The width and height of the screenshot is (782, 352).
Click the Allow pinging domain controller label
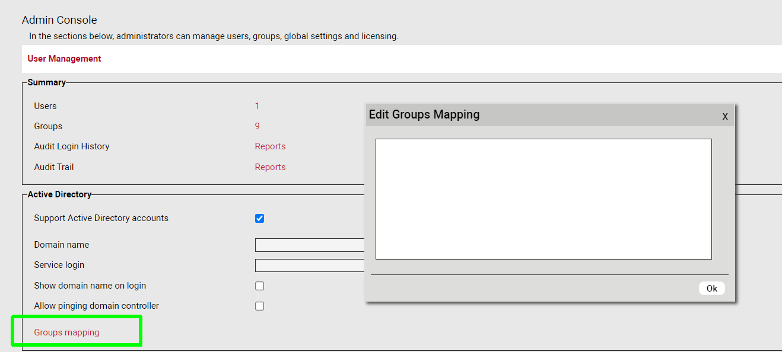[96, 306]
